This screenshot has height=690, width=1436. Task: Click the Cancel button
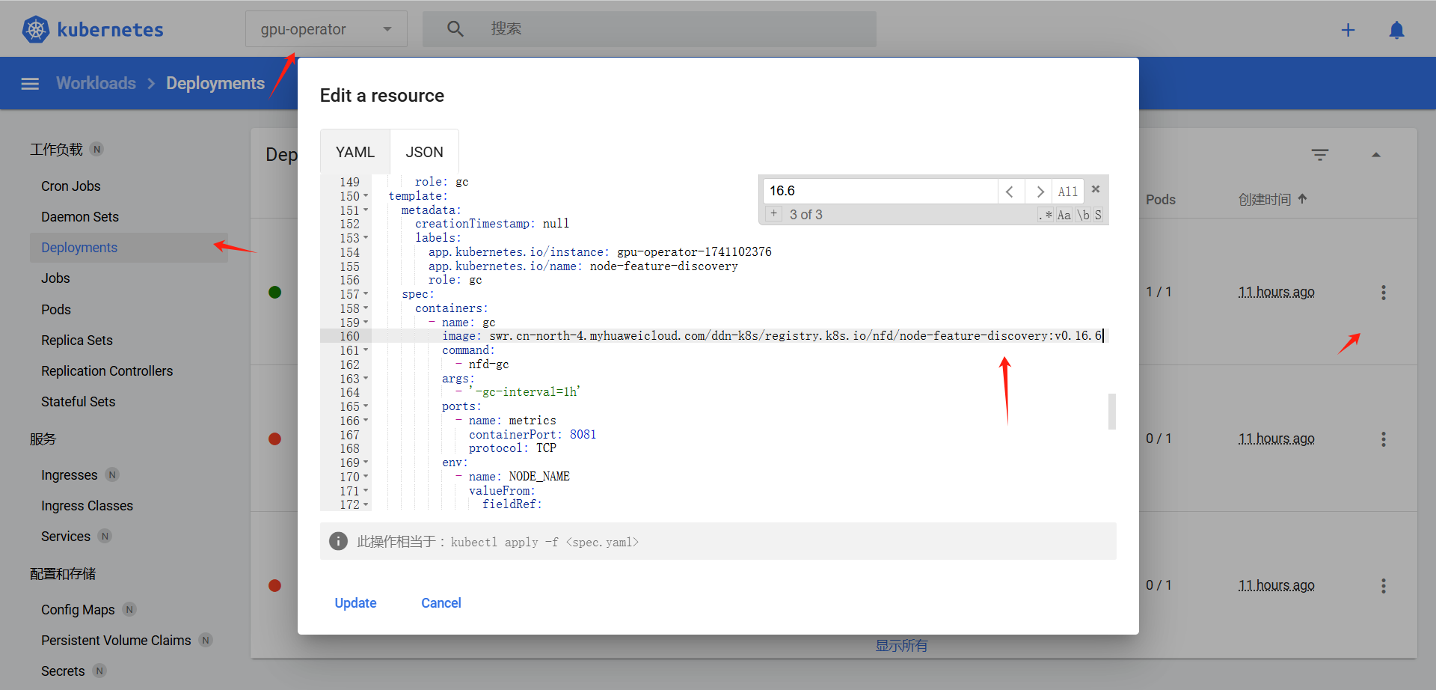pyautogui.click(x=441, y=603)
